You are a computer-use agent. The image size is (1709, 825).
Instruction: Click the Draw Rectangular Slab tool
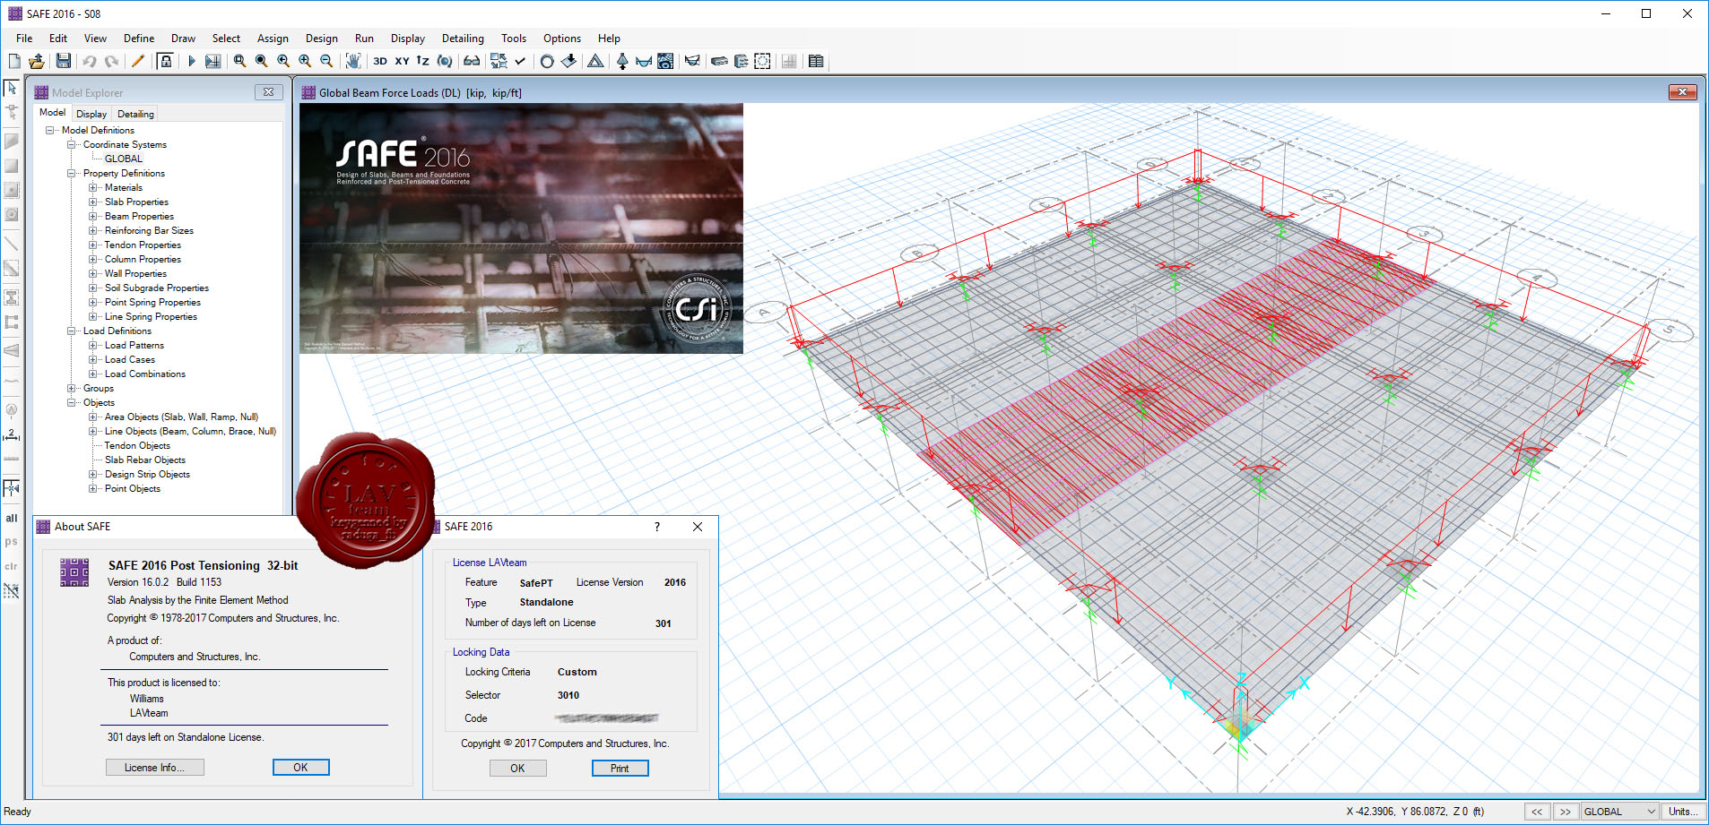point(12,166)
